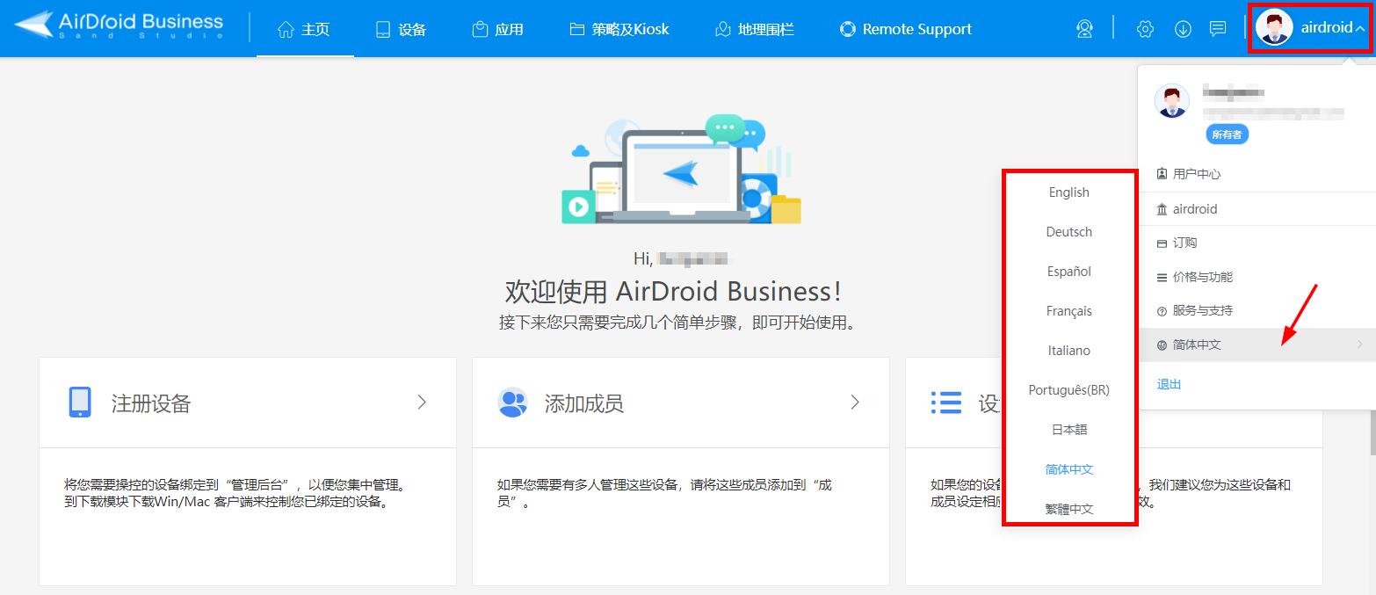Viewport: 1376px width, 595px height.
Task: Open the 策略及Kiosk tab
Action: pos(619,29)
